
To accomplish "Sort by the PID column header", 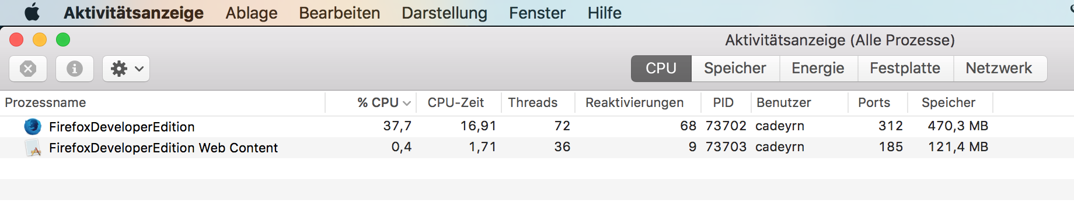I will click(x=723, y=103).
